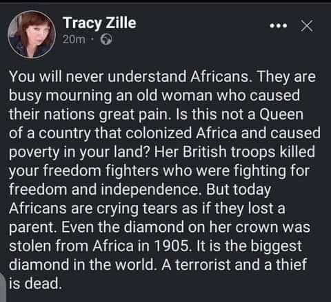The height and width of the screenshot is (302, 331).
Task: Click the line mentioning 'colonized Africa'
Action: tap(165, 133)
